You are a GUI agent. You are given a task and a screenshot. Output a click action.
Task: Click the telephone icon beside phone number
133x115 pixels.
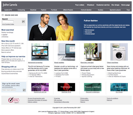[3, 15]
